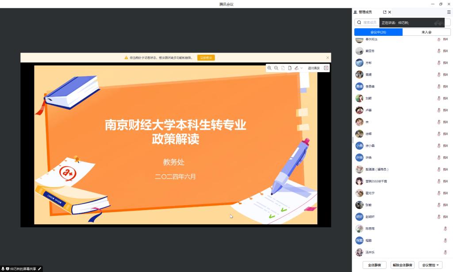Toggle microphone for member 陈思雨
The image size is (453, 272).
[445, 229]
